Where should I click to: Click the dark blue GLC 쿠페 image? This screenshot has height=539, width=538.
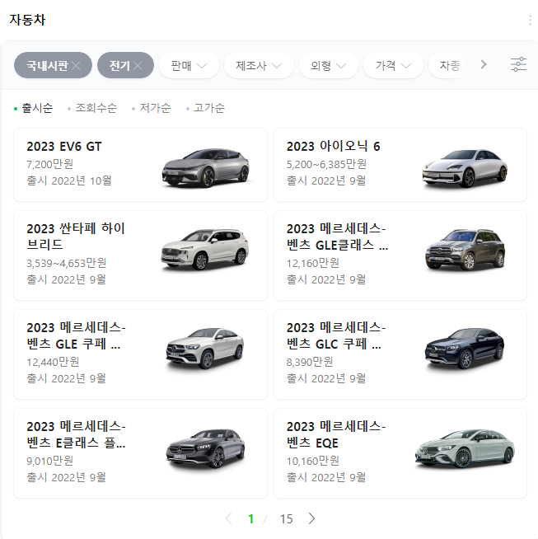[465, 349]
